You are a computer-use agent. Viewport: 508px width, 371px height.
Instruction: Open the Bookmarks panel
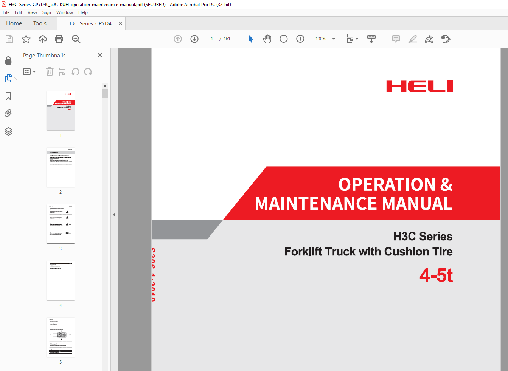click(x=8, y=96)
